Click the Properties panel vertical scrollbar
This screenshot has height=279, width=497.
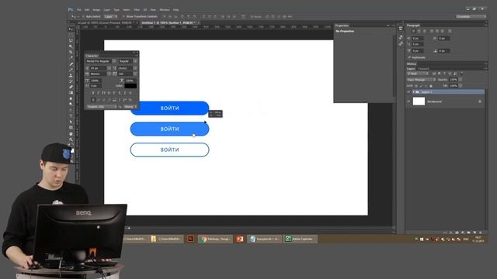394,65
